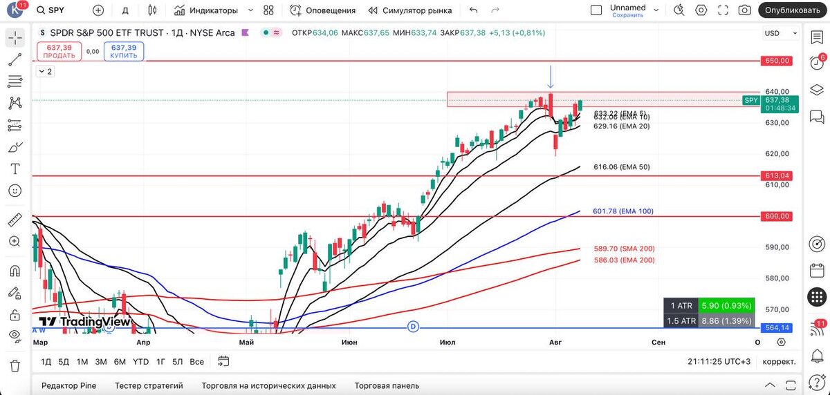Select the crosshair cursor tool
The image size is (830, 395).
click(15, 38)
